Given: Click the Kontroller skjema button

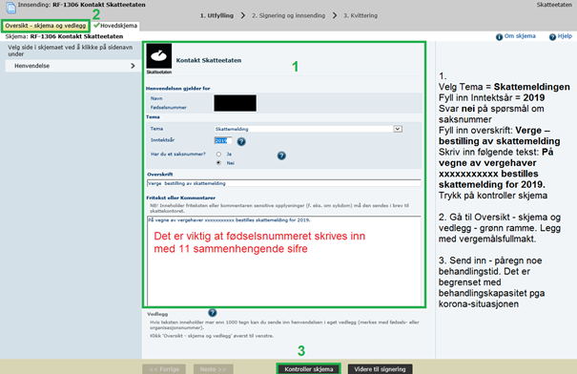Looking at the screenshot, I should [309, 369].
